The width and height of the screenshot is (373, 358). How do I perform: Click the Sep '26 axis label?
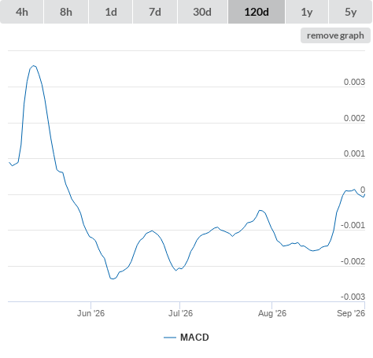351,313
